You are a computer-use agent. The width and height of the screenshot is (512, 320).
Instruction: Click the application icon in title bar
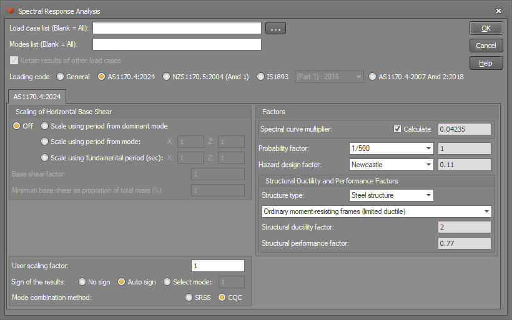tap(11, 11)
